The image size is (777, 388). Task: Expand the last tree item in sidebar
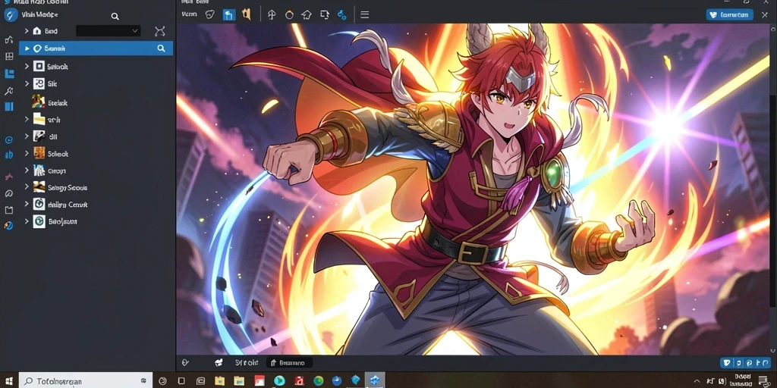[27, 221]
